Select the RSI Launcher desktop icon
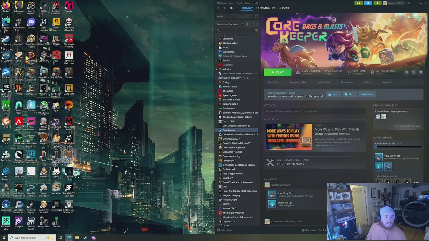This screenshot has height=241, width=429. click(x=6, y=57)
